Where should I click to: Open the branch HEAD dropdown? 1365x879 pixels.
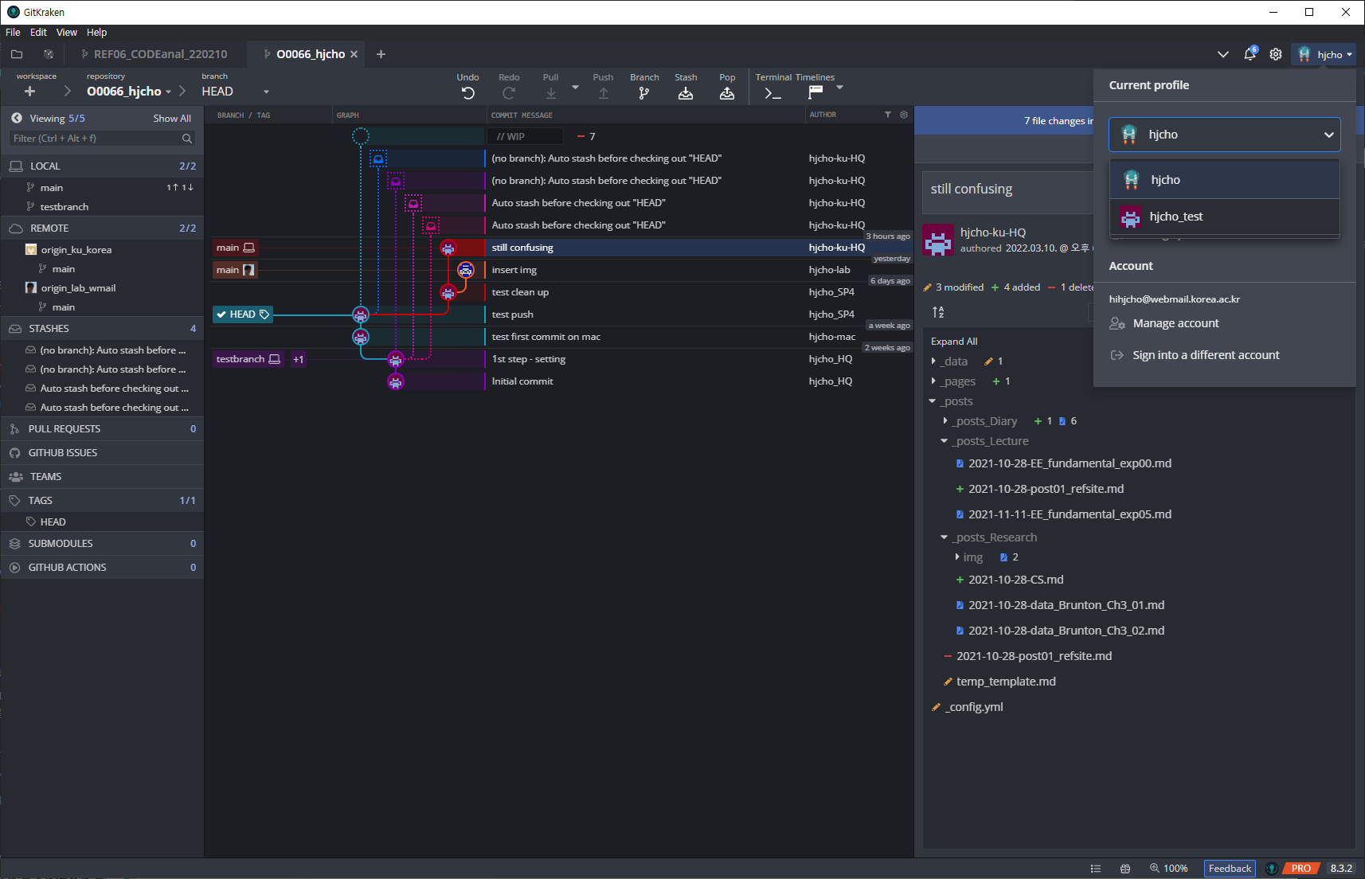pyautogui.click(x=266, y=92)
